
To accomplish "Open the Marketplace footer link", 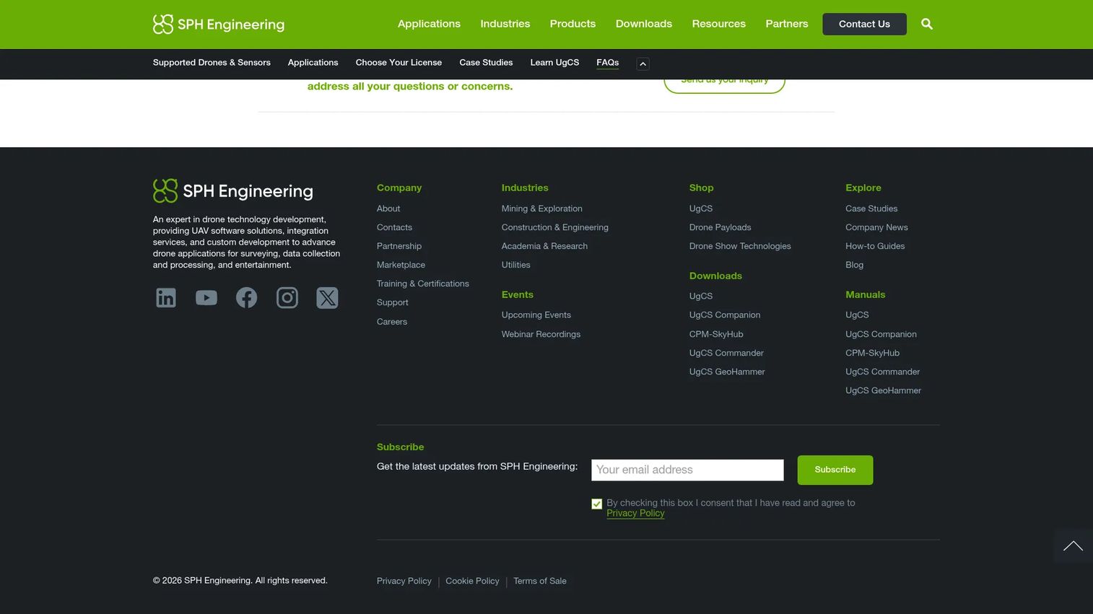I will (x=401, y=265).
